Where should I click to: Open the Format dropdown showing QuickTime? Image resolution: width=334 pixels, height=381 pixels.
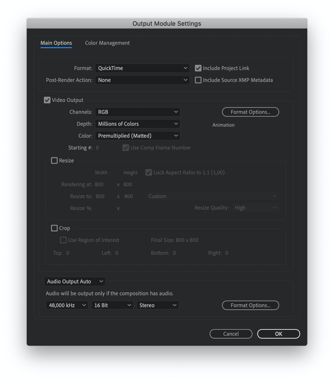142,68
